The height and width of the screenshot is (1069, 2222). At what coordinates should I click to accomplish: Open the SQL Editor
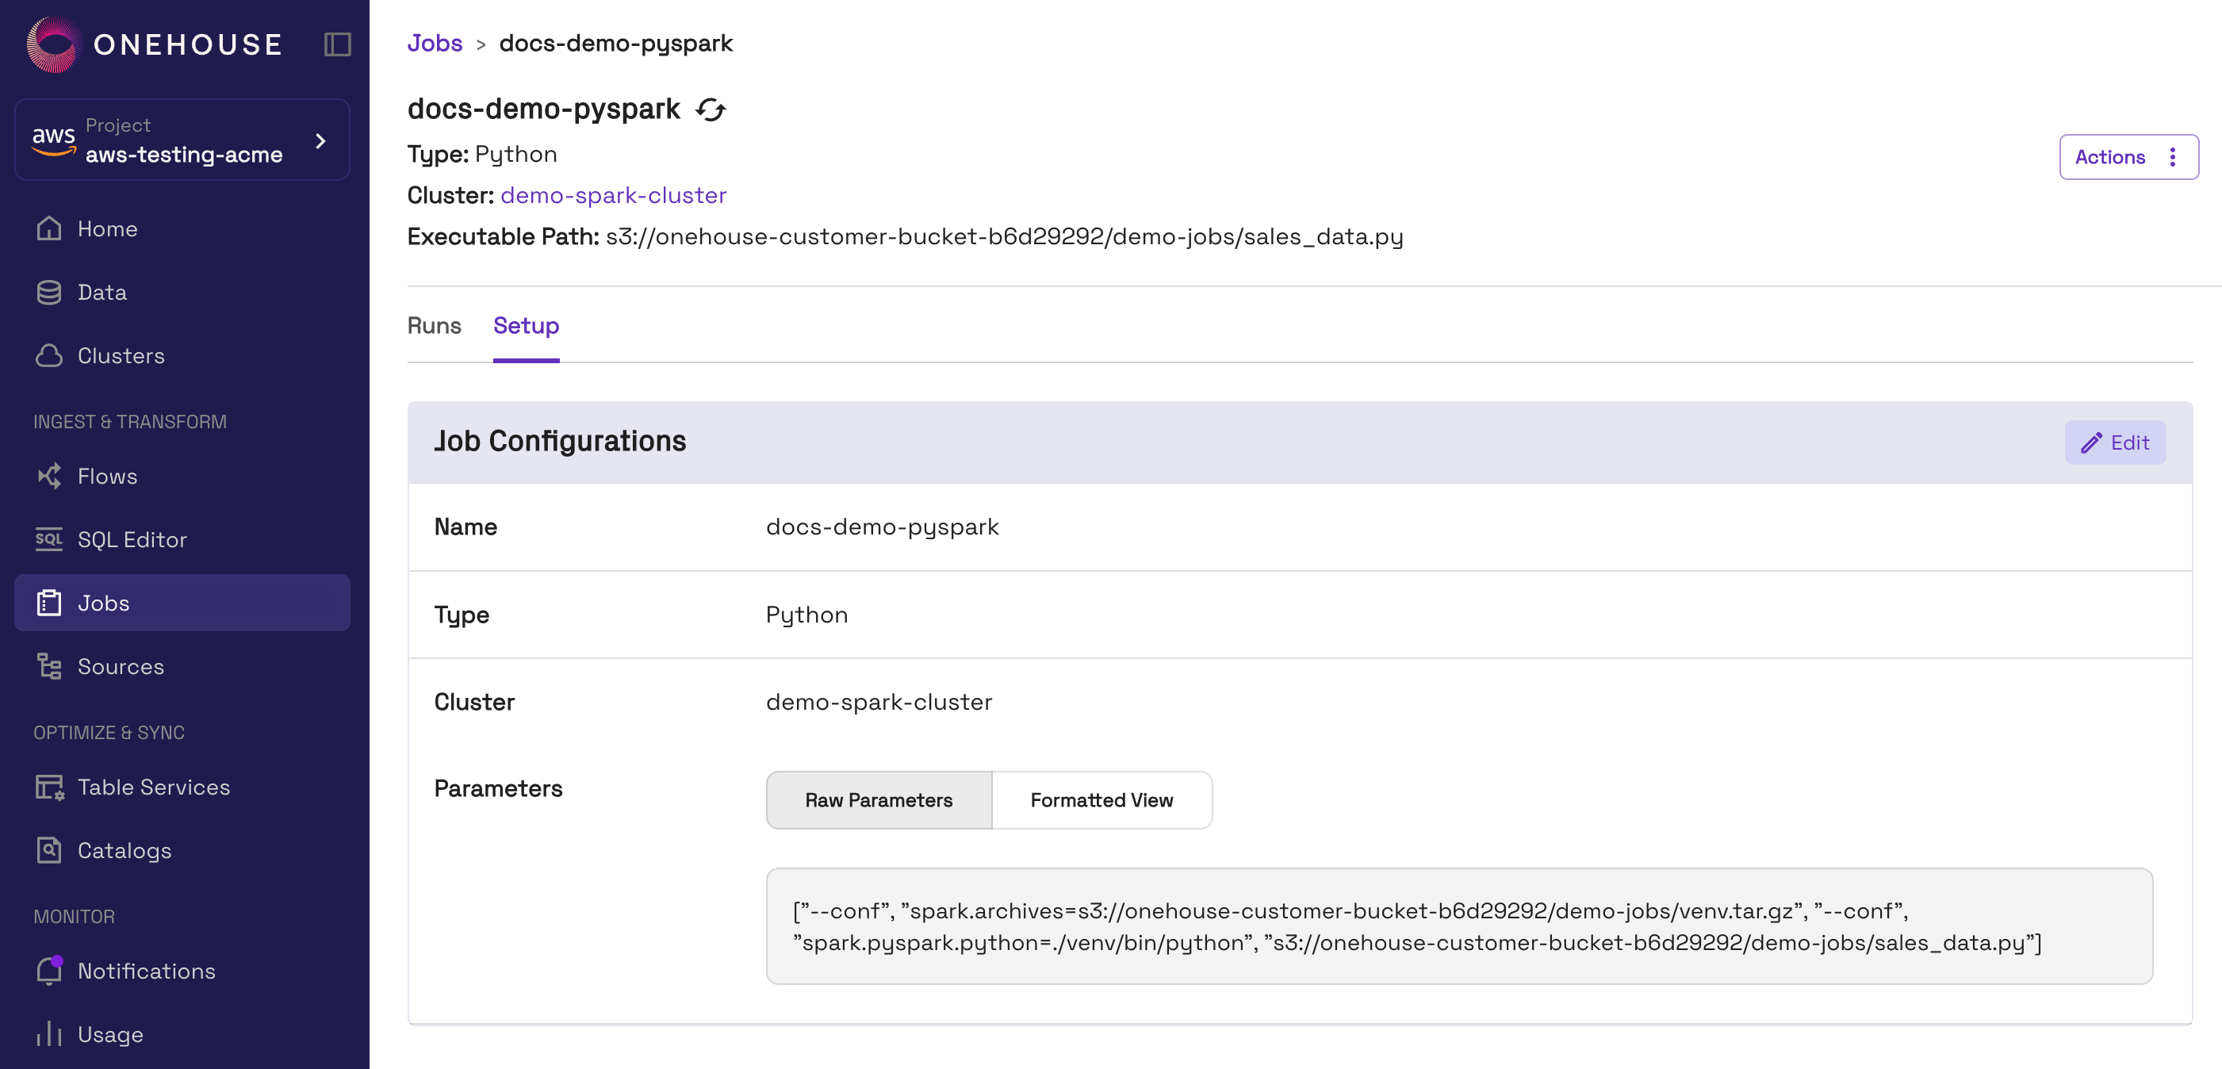pyautogui.click(x=132, y=539)
